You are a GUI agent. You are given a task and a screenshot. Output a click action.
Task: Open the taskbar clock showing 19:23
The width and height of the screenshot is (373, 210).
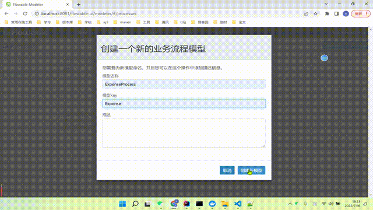click(x=353, y=204)
